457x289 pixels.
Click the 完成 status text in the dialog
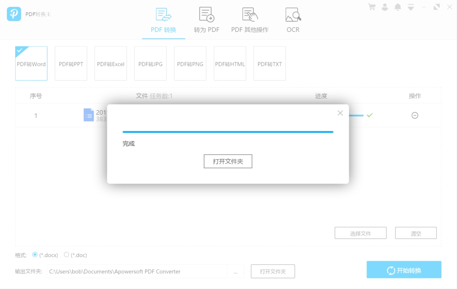[x=129, y=144]
